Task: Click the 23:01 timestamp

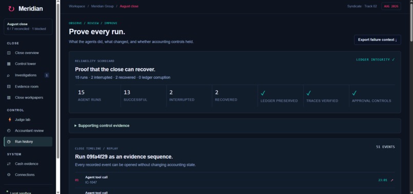Action: click(x=383, y=180)
